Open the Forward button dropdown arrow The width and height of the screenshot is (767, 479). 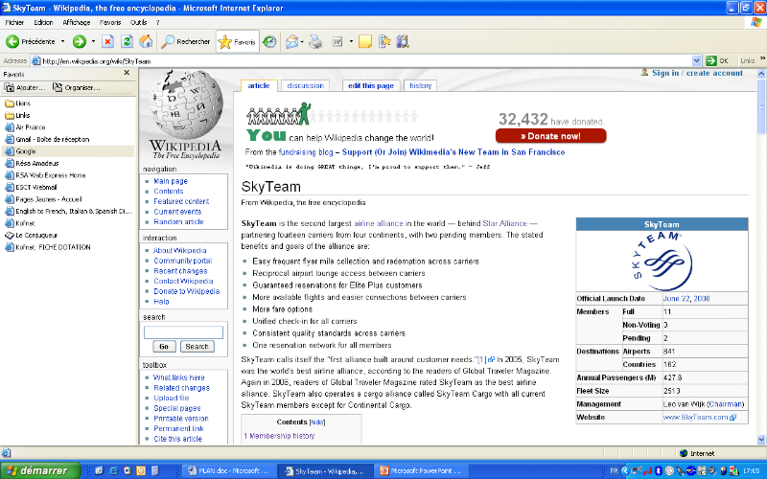93,41
